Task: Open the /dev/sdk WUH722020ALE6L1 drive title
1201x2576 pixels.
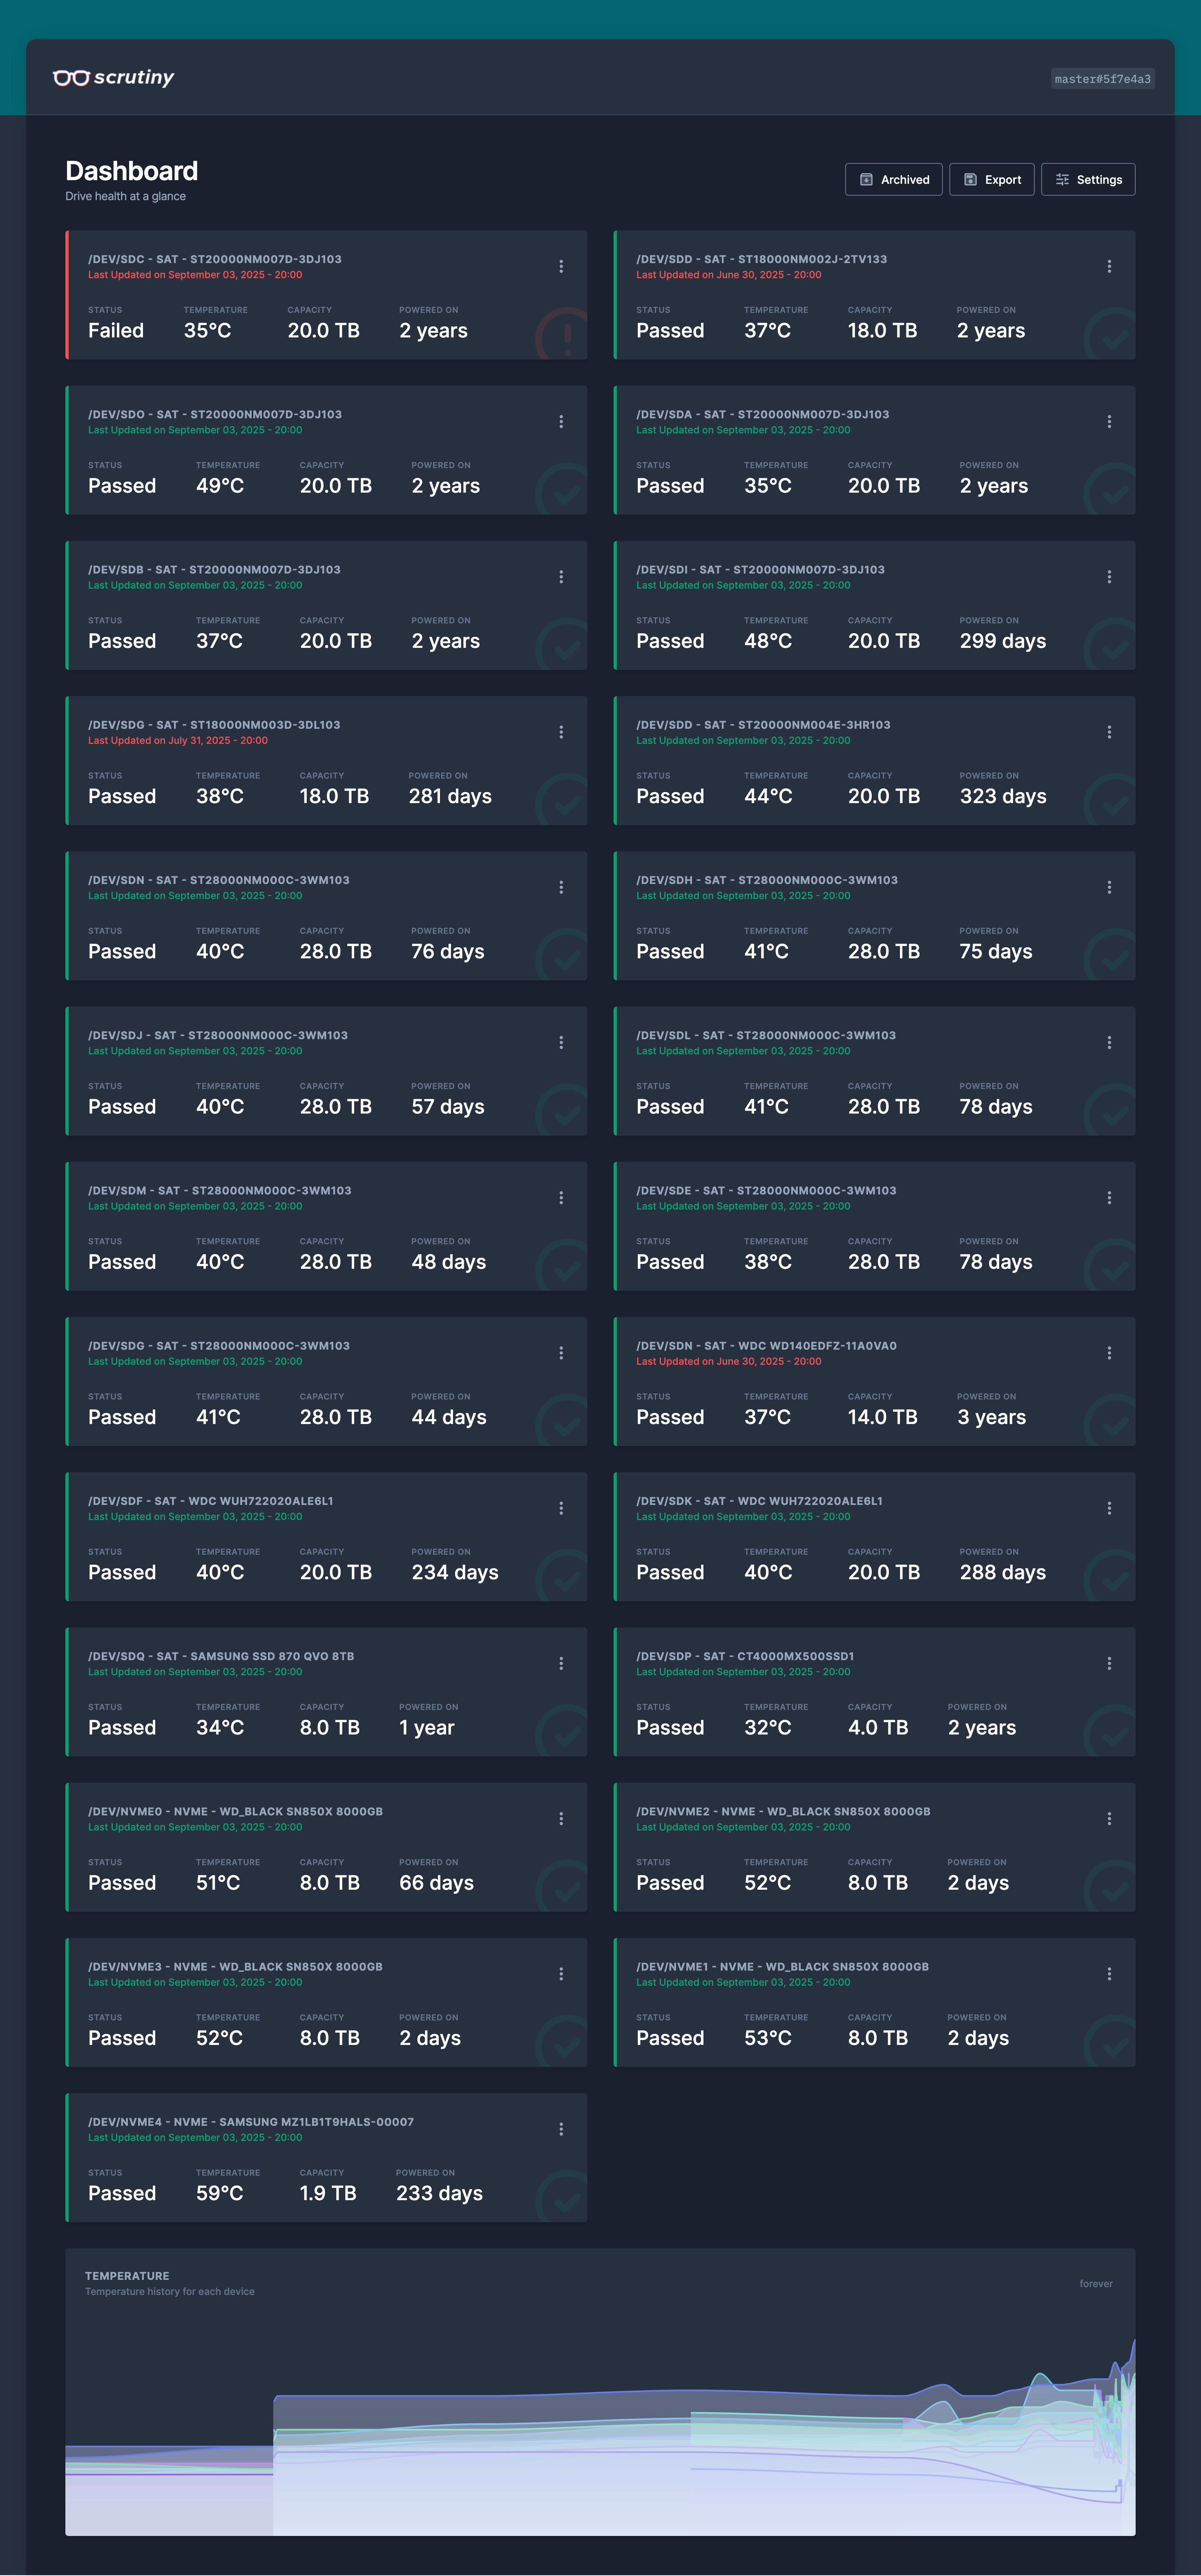Action: 759,1501
